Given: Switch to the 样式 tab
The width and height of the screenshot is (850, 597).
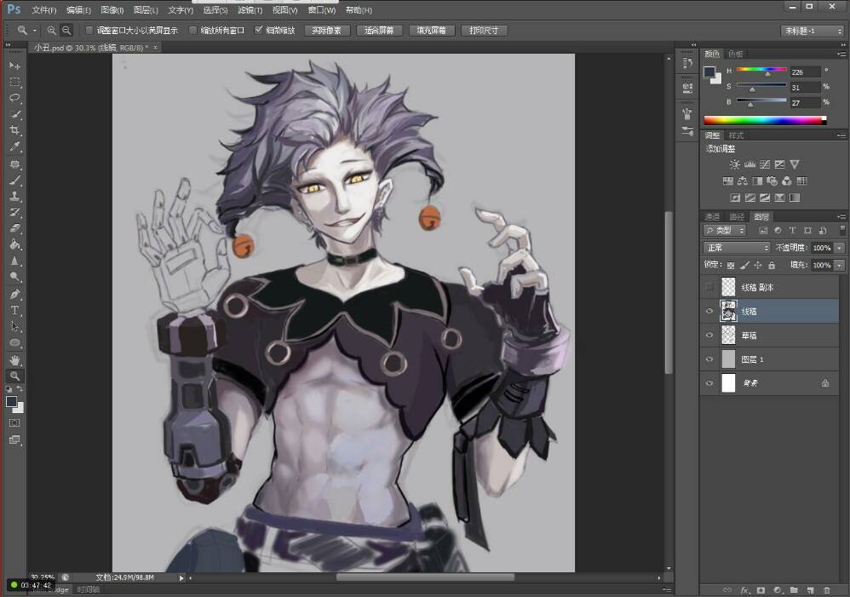Looking at the screenshot, I should click(x=736, y=135).
